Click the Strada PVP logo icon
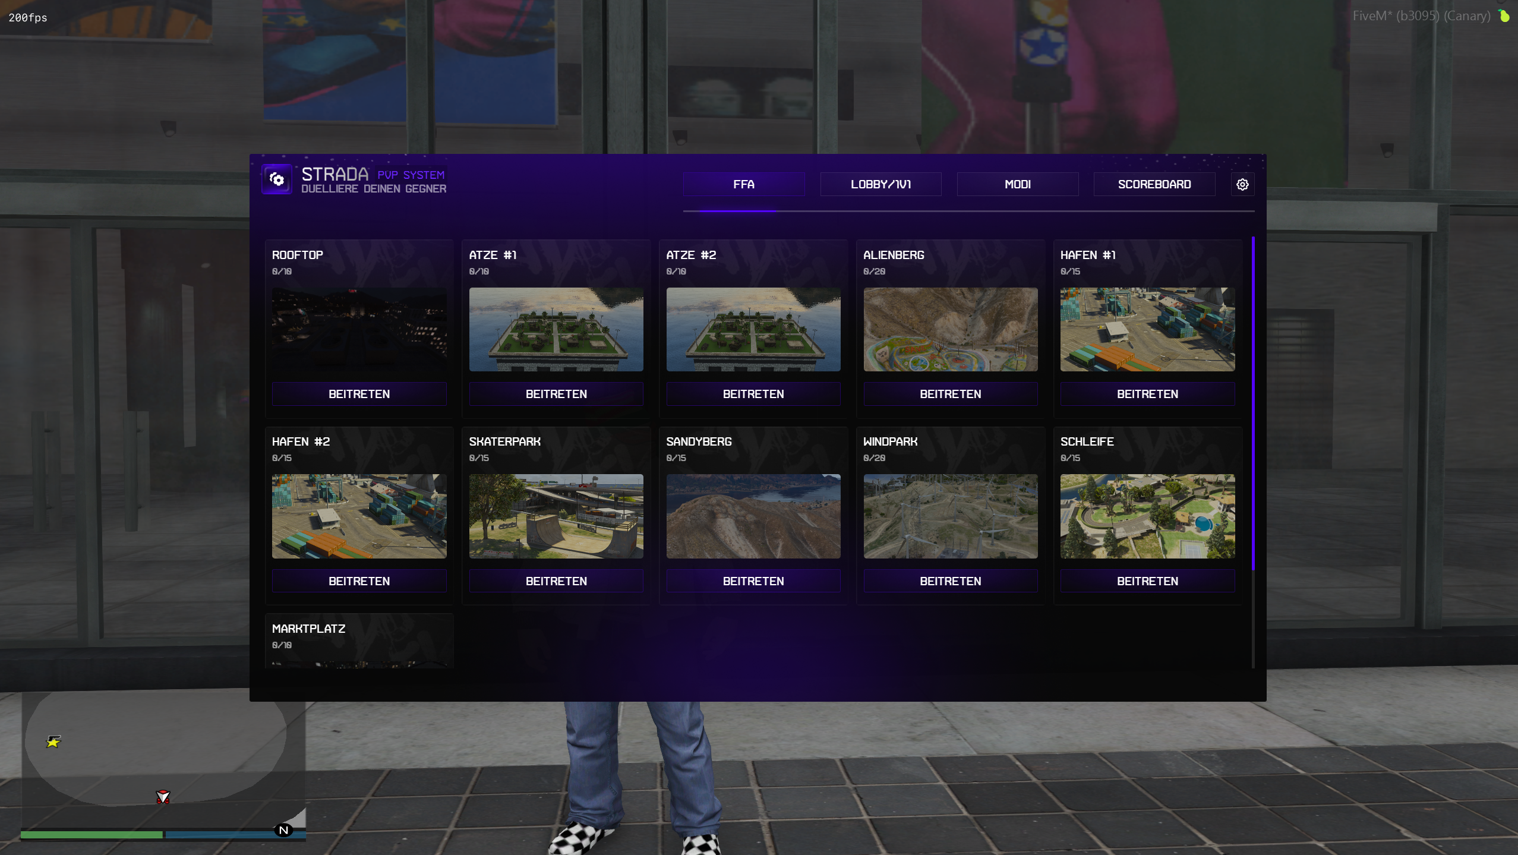This screenshot has height=855, width=1518. click(277, 179)
